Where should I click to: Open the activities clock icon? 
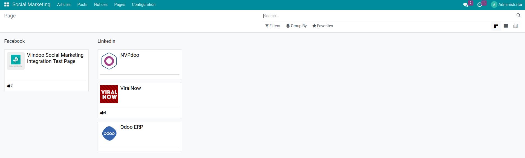[480, 4]
